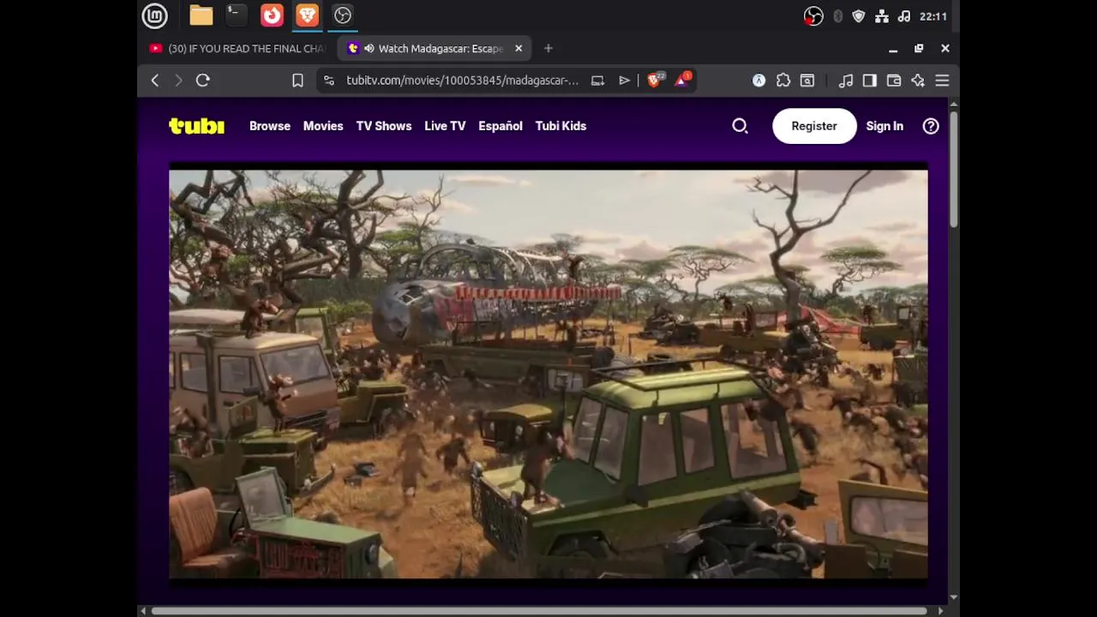The image size is (1097, 617).
Task: Focus the tubitv.com address bar
Action: 463,81
